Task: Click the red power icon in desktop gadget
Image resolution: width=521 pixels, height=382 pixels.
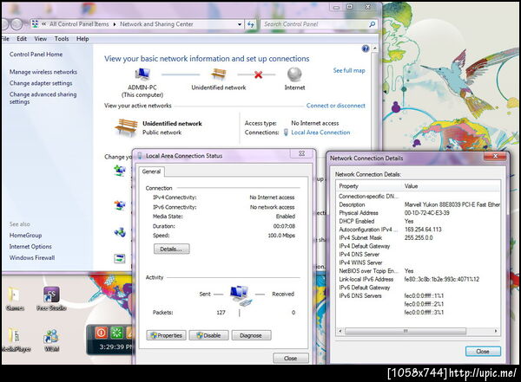Action: pos(102,333)
